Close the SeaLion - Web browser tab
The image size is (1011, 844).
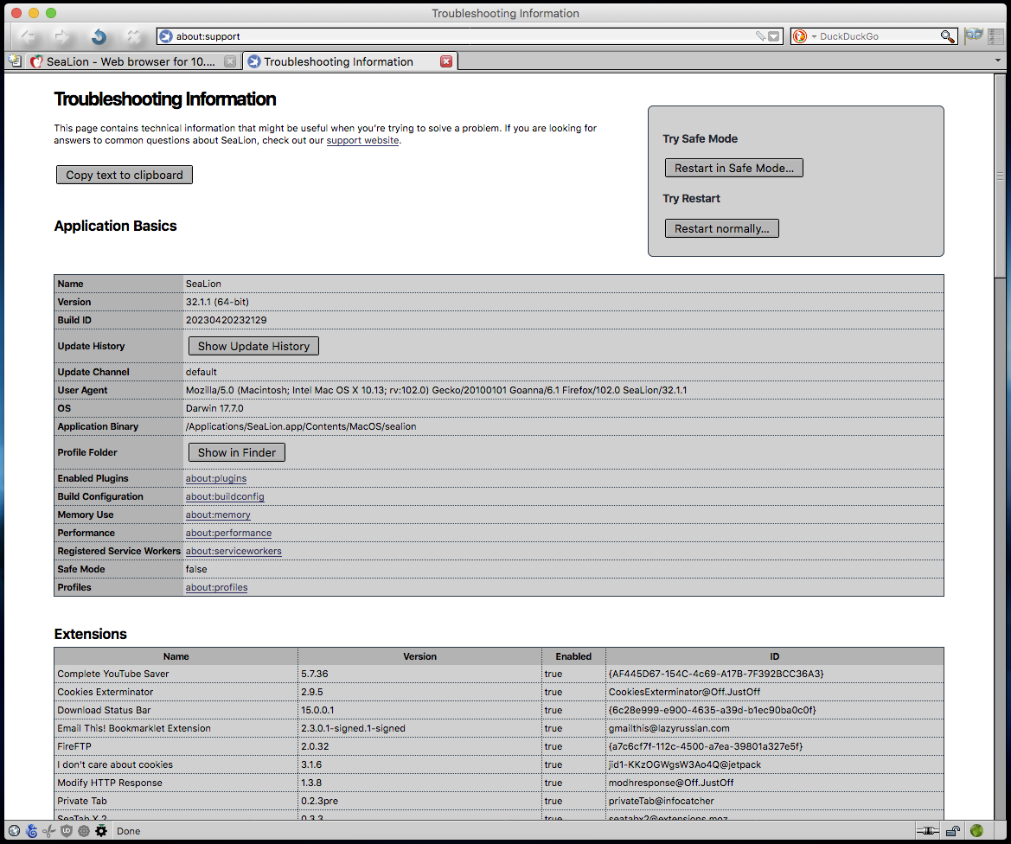coord(229,61)
